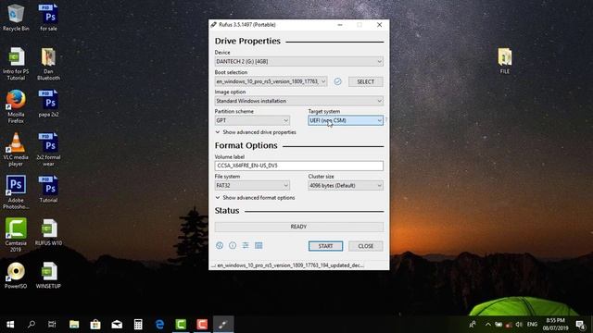593x333 pixels.
Task: Select the Intro for PS Tutorial icon
Action: [x=16, y=64]
